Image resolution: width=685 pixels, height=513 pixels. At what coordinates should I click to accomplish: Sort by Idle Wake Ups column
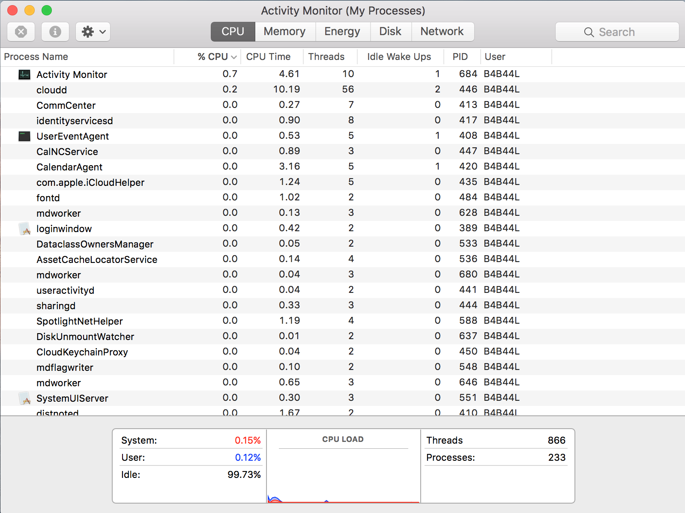point(400,57)
